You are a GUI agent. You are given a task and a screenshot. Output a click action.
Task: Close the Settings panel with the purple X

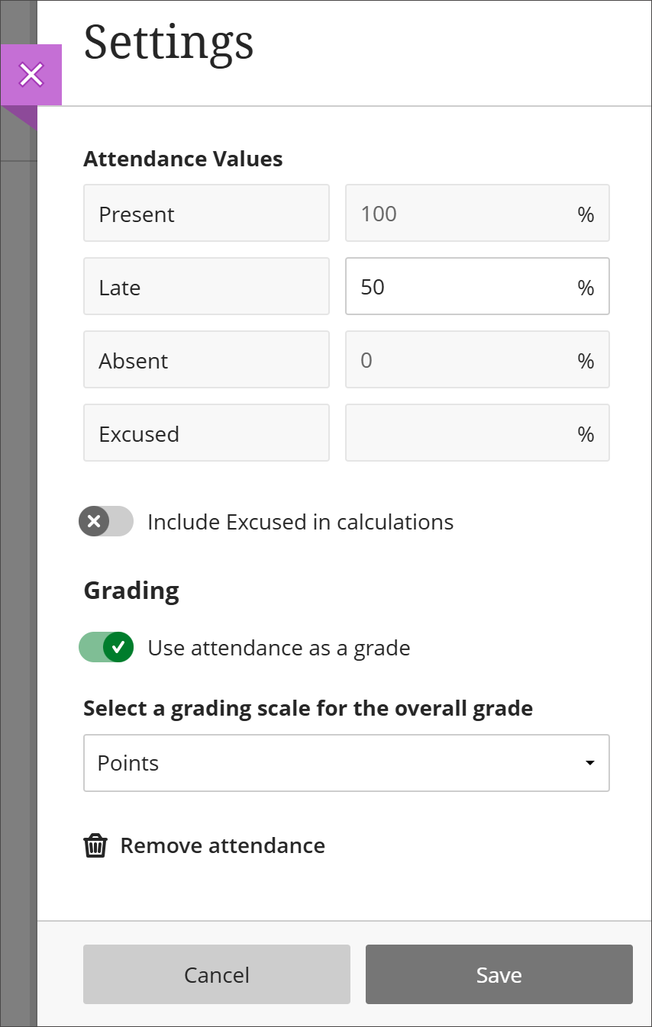tap(31, 74)
